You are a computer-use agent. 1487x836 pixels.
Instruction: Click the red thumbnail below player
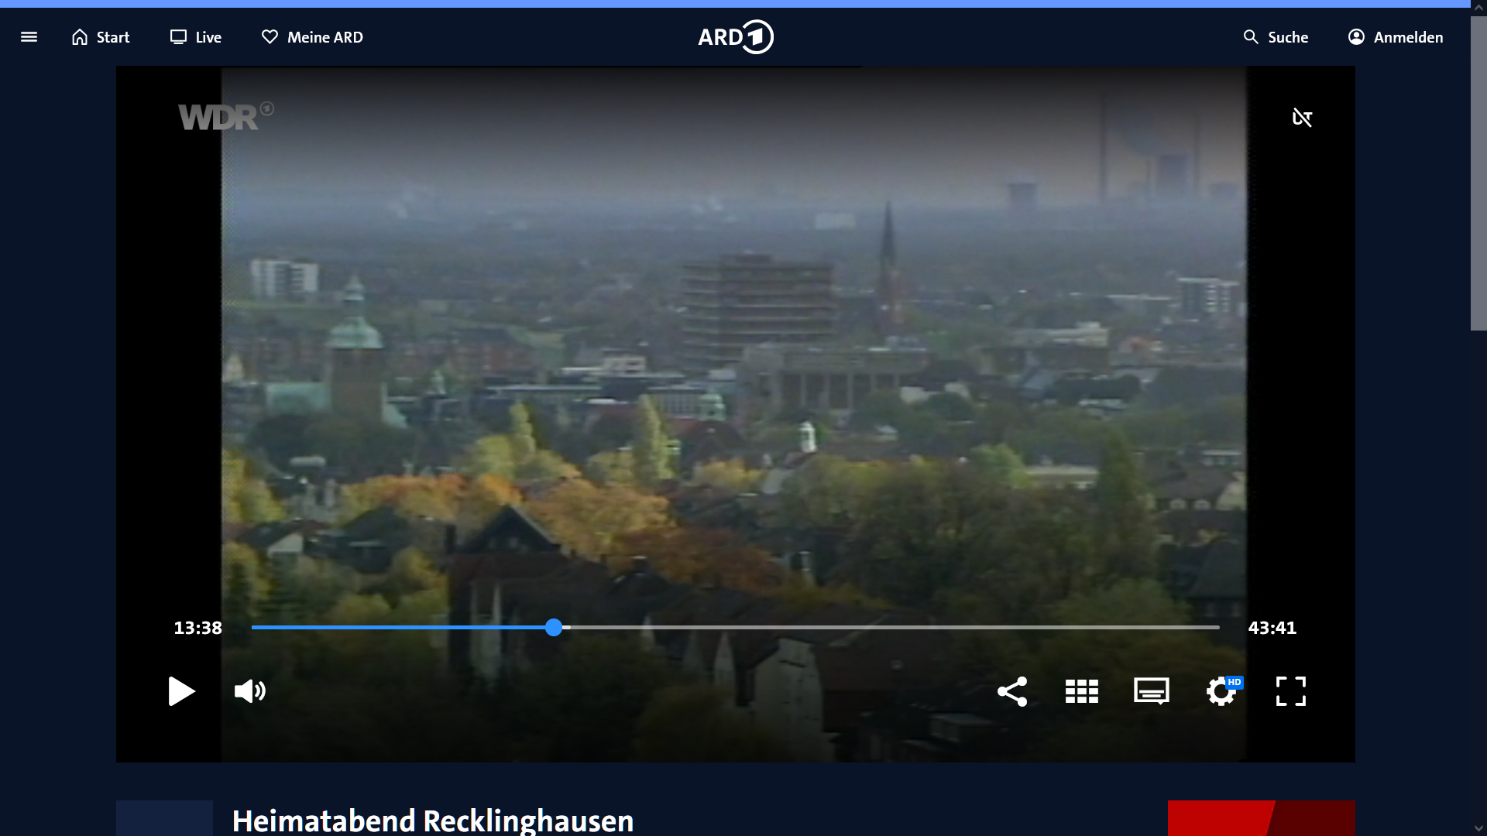click(x=1261, y=818)
